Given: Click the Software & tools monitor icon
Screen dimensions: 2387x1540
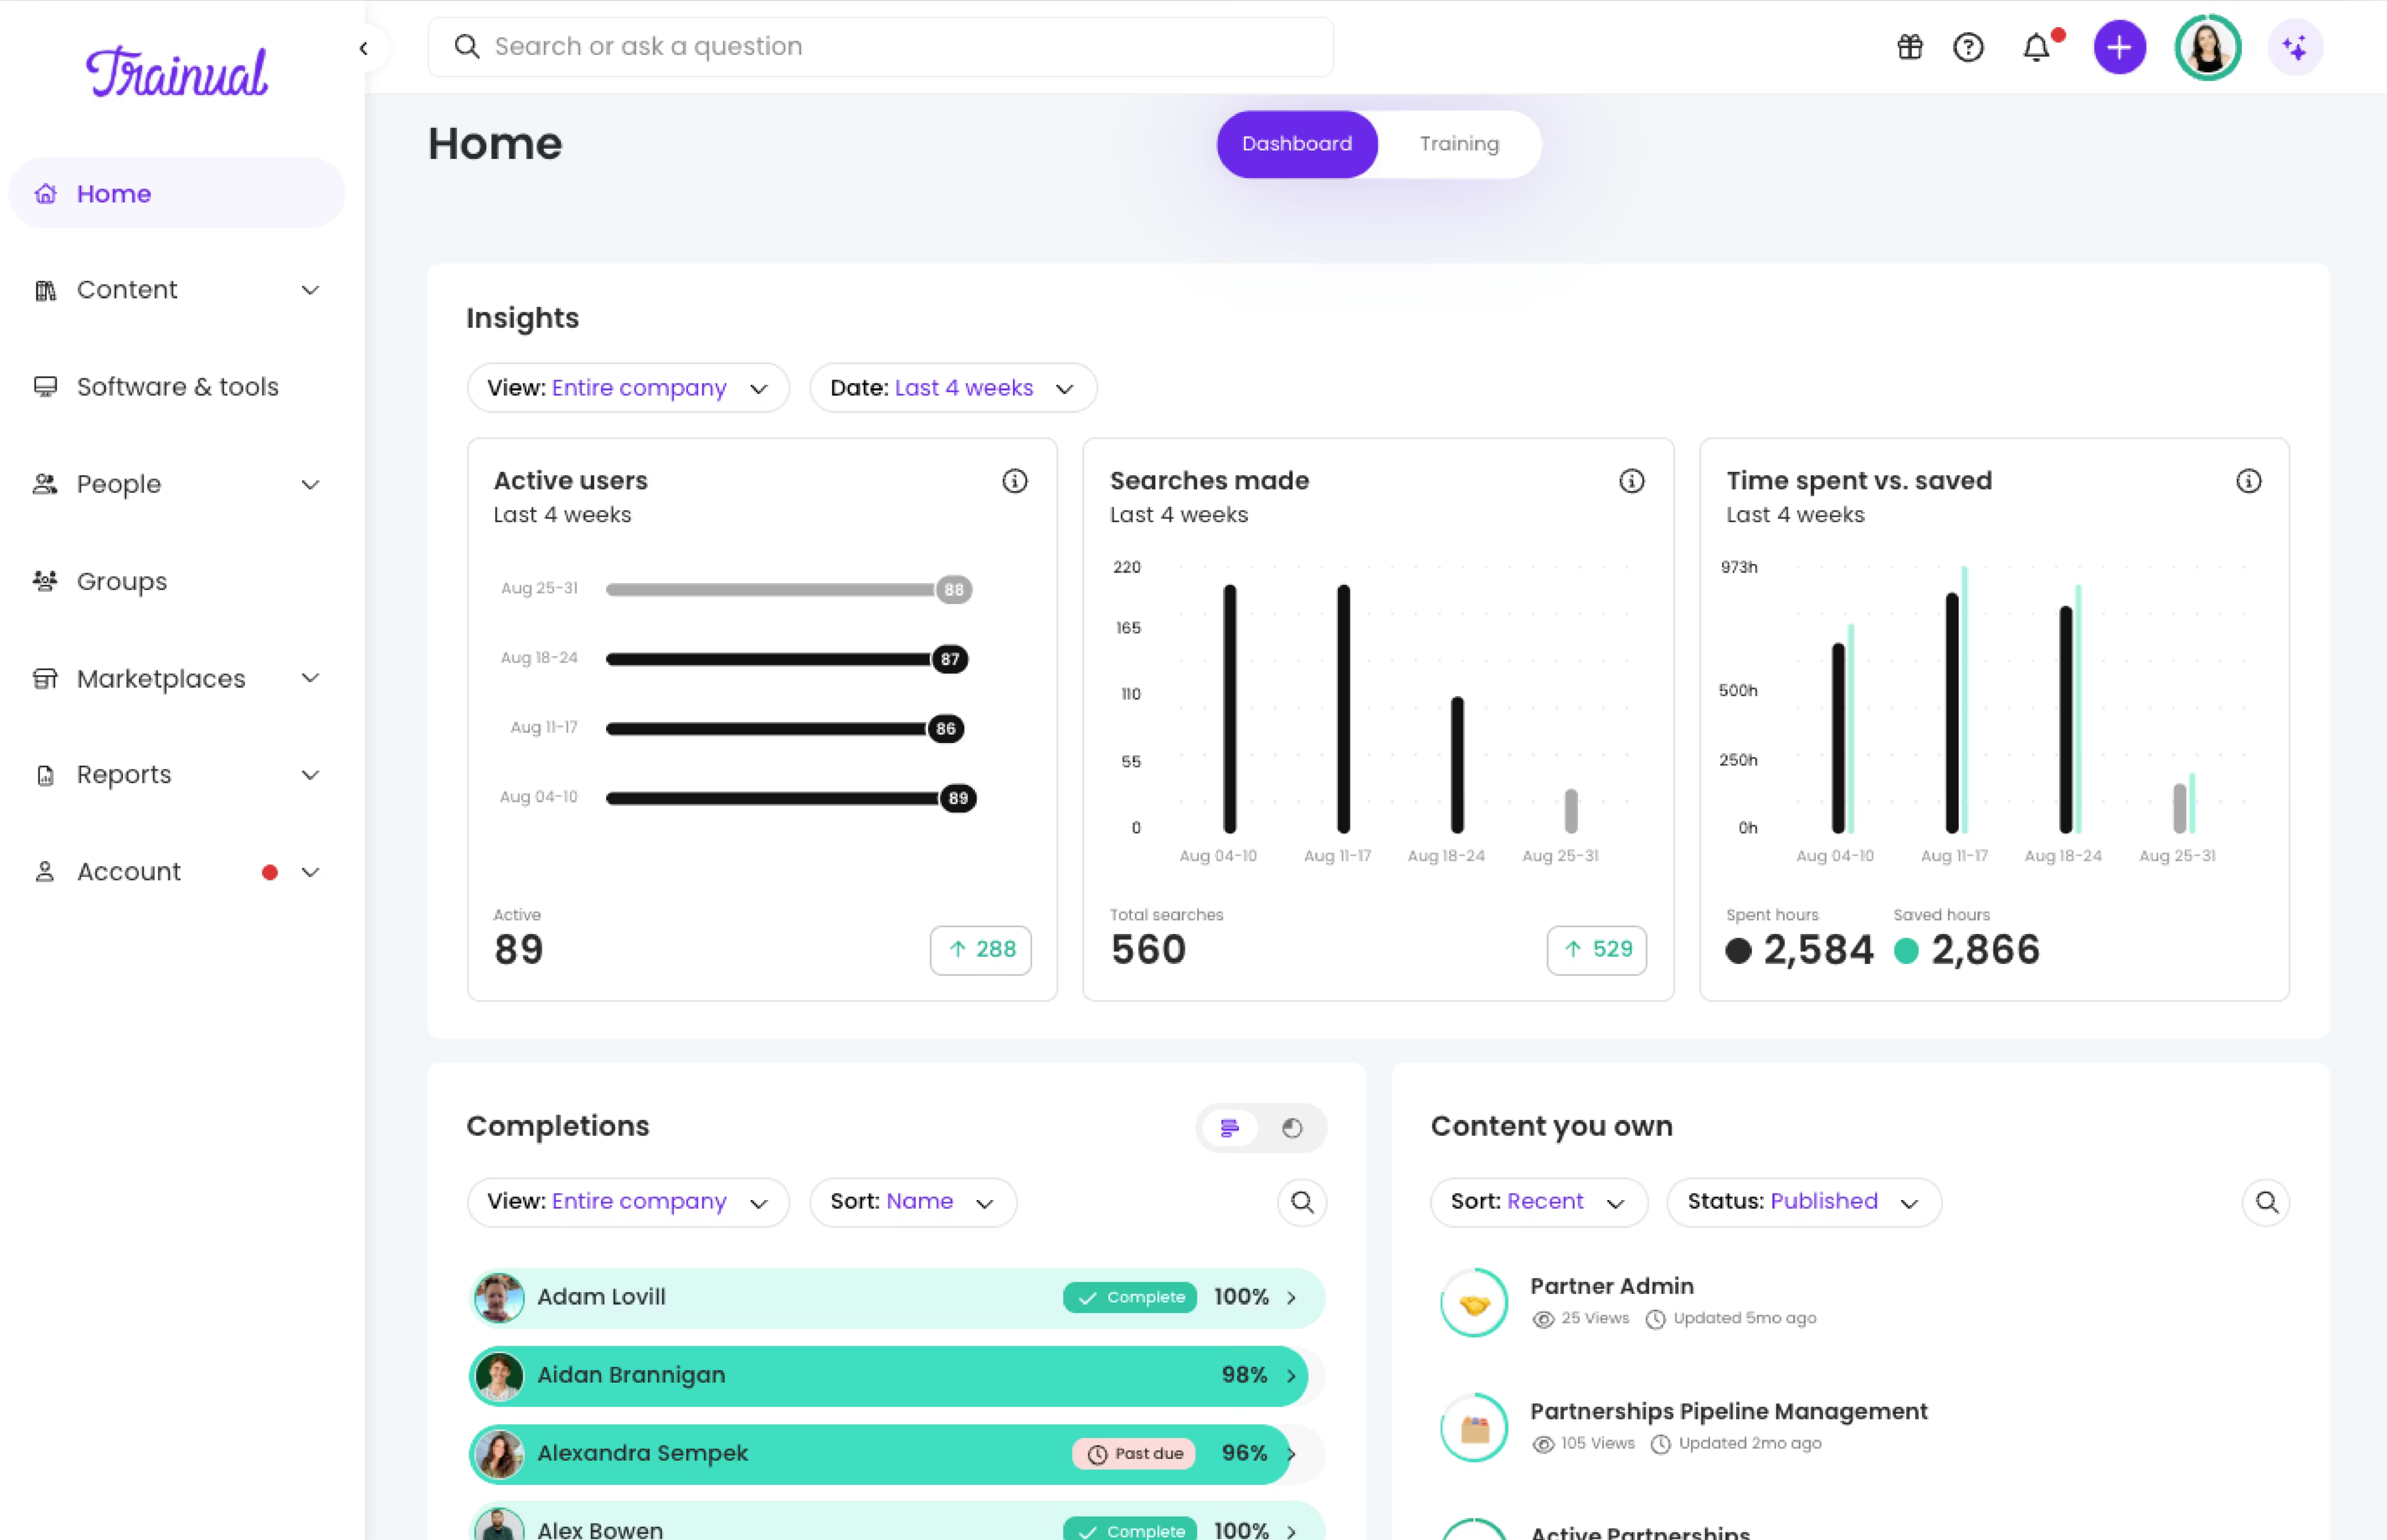Looking at the screenshot, I should point(45,387).
